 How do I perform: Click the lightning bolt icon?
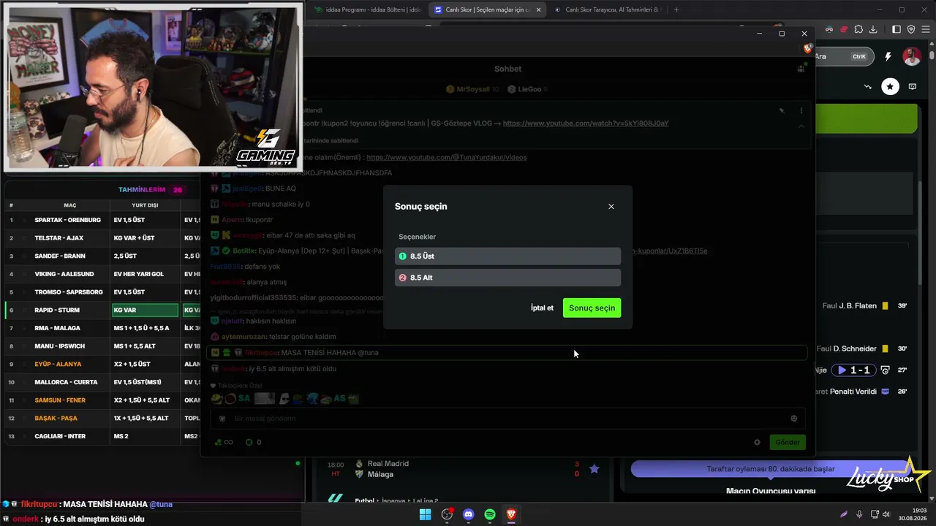click(x=888, y=56)
